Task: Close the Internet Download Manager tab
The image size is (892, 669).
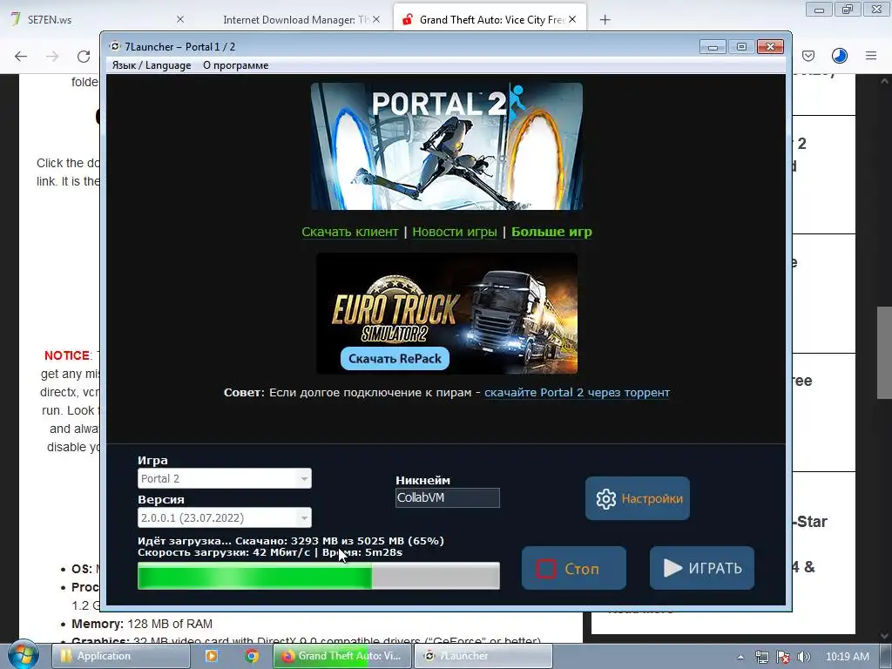Action: 376,19
